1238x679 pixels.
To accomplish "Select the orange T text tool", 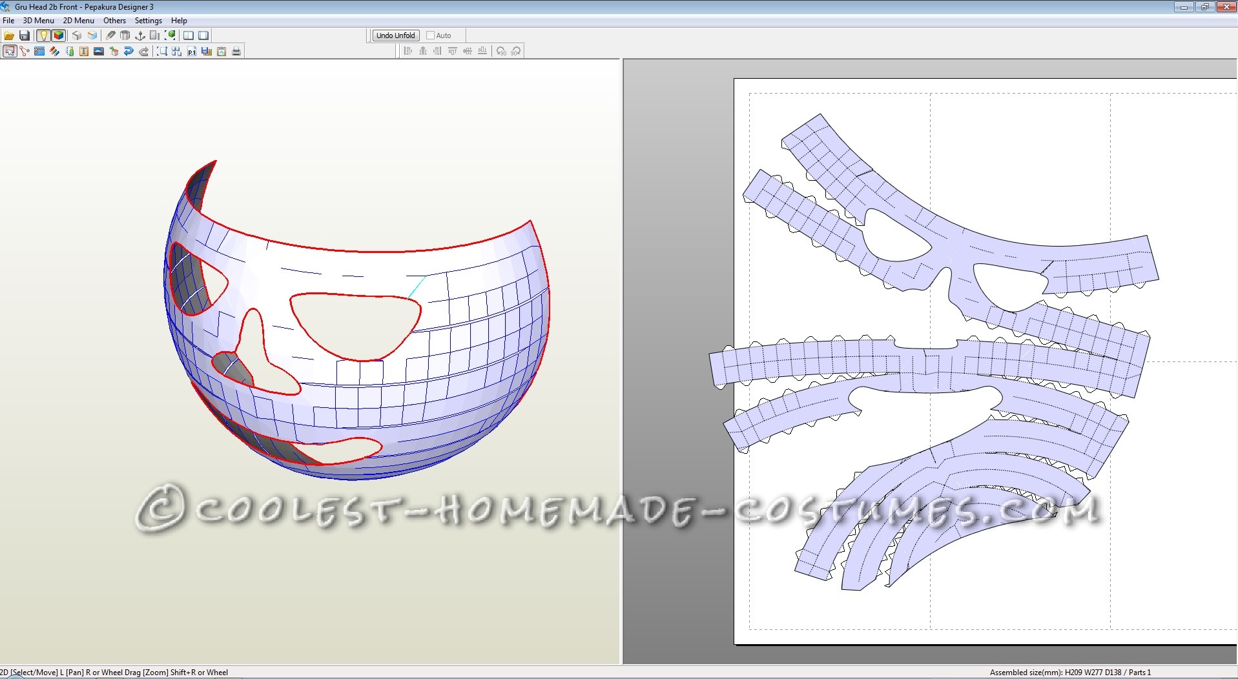I will 84,51.
